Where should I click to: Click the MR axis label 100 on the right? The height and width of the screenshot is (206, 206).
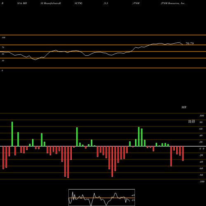coord(202,116)
